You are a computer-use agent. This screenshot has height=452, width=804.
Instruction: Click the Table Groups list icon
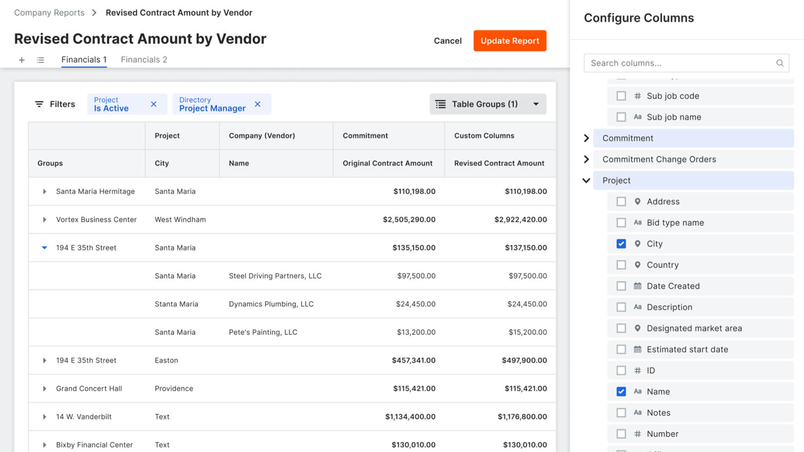440,104
